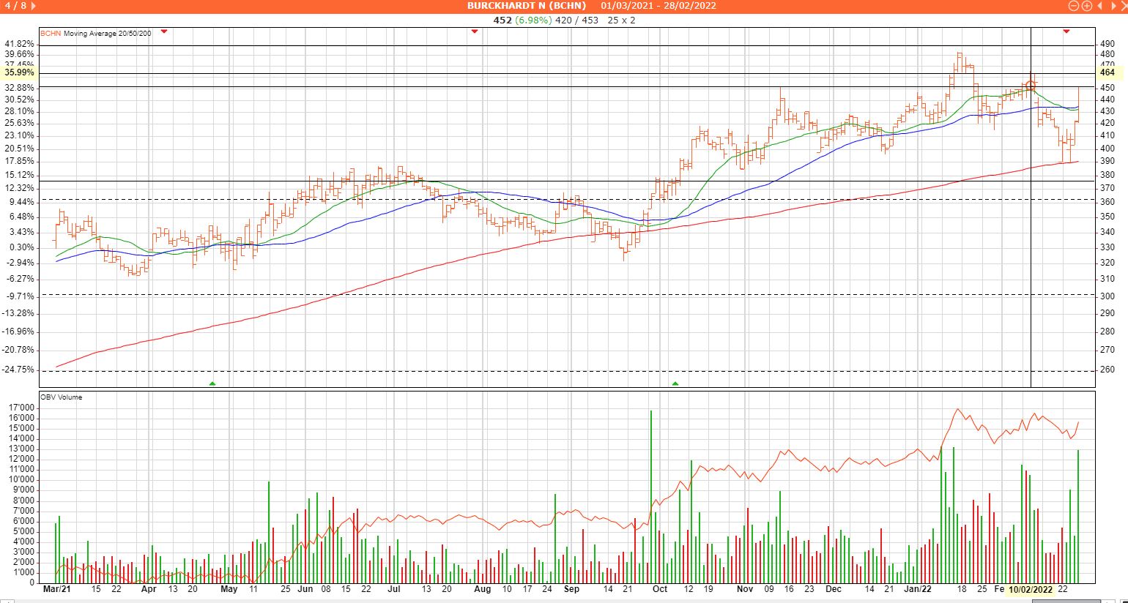Click the zoom in plus icon
Viewport: 1128px width, 603px height.
pyautogui.click(x=1086, y=6)
